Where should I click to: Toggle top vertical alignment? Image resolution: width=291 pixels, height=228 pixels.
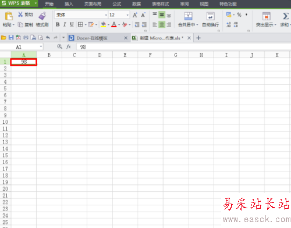point(155,15)
